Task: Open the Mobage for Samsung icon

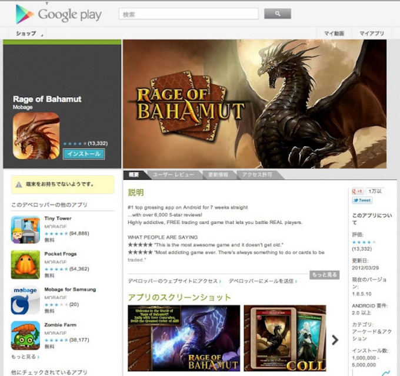Action: (25, 300)
